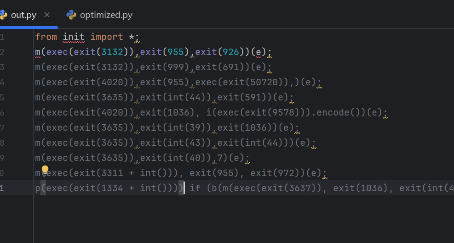Click the underlined "init" module name
Viewport: 454px width, 243px height.
pyautogui.click(x=74, y=37)
